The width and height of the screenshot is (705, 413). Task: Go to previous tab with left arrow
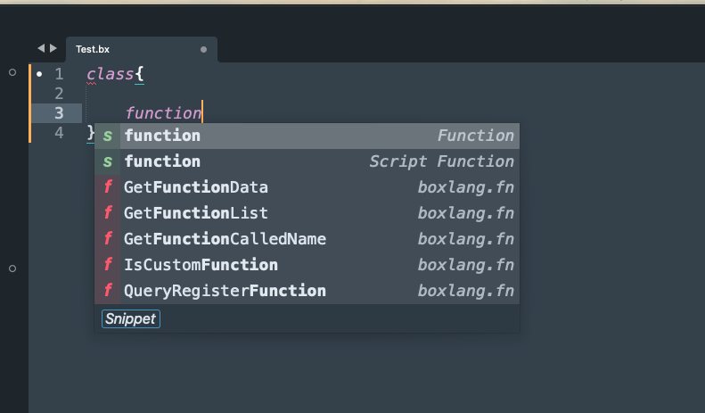coord(41,48)
